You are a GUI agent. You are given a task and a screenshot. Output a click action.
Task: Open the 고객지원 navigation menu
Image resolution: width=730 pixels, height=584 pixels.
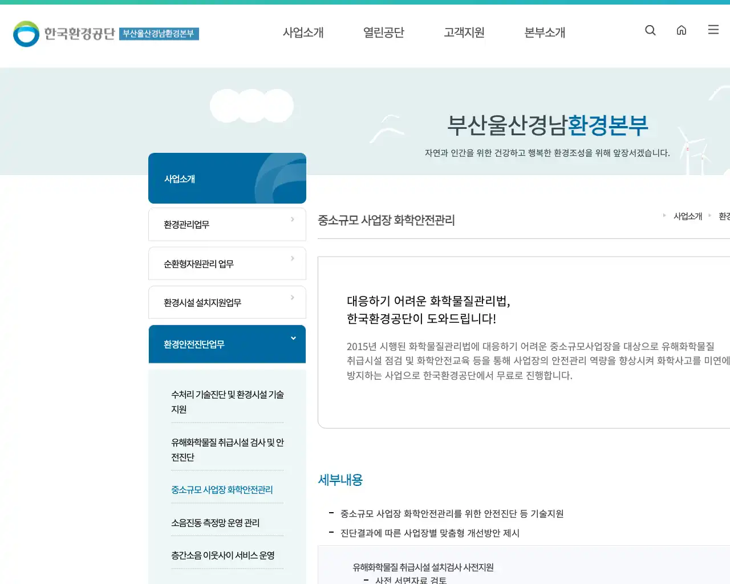464,33
